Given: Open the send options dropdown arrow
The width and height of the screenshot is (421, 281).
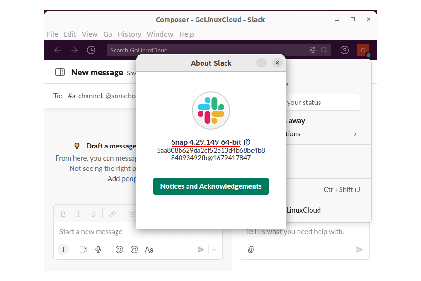Looking at the screenshot, I should [214, 250].
